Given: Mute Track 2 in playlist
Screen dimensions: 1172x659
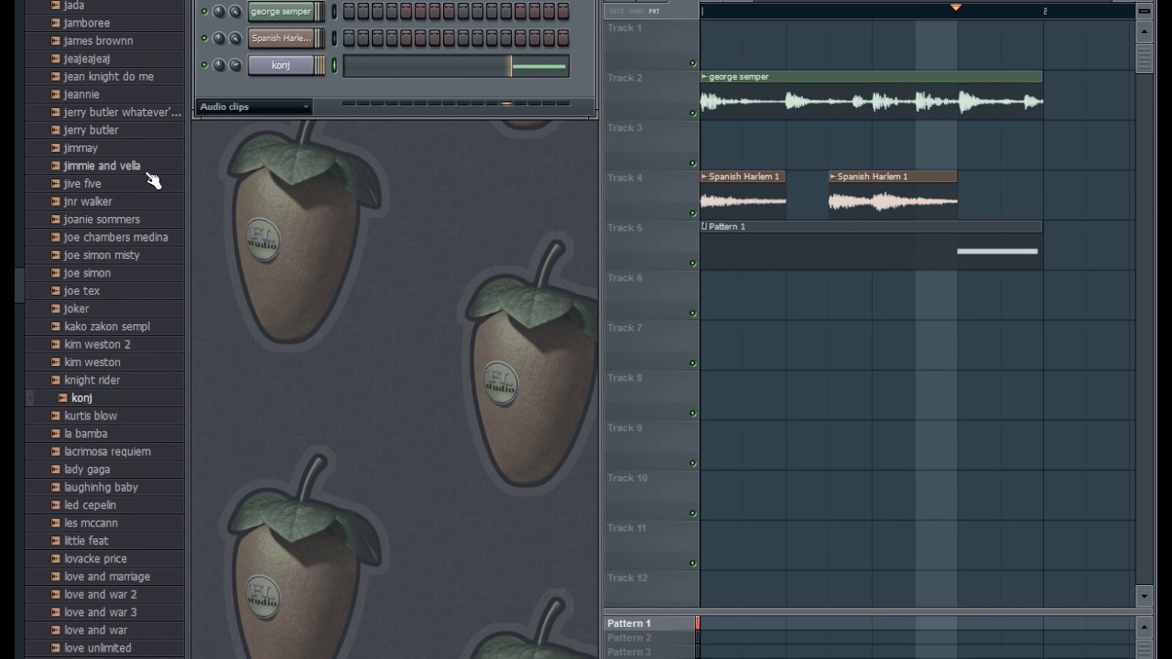Looking at the screenshot, I should click(x=692, y=113).
